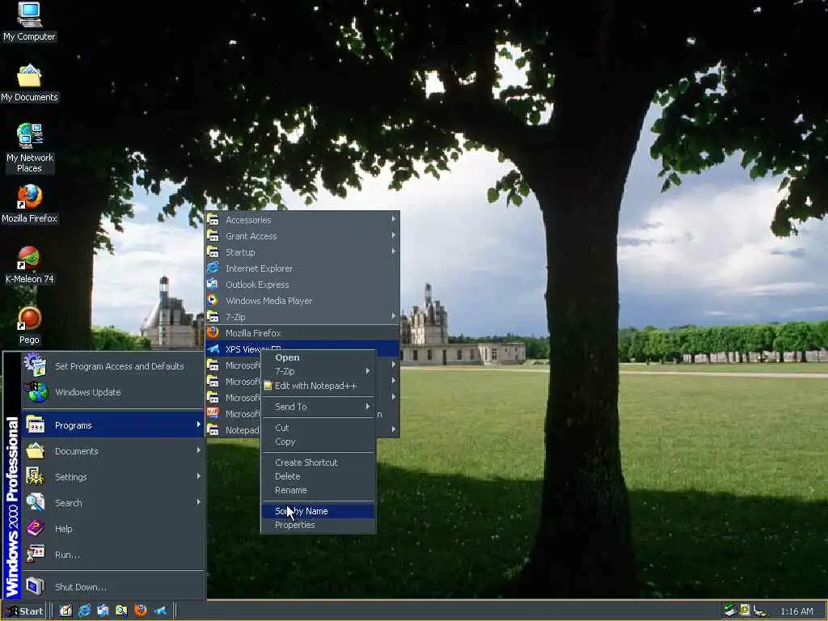Image resolution: width=828 pixels, height=621 pixels.
Task: Choose Rename in the context menu
Action: [x=318, y=491]
